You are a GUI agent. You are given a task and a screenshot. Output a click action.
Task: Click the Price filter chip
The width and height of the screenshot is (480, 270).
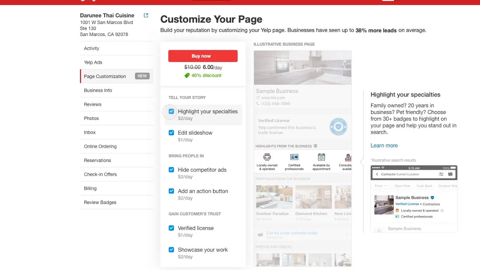[382, 186]
